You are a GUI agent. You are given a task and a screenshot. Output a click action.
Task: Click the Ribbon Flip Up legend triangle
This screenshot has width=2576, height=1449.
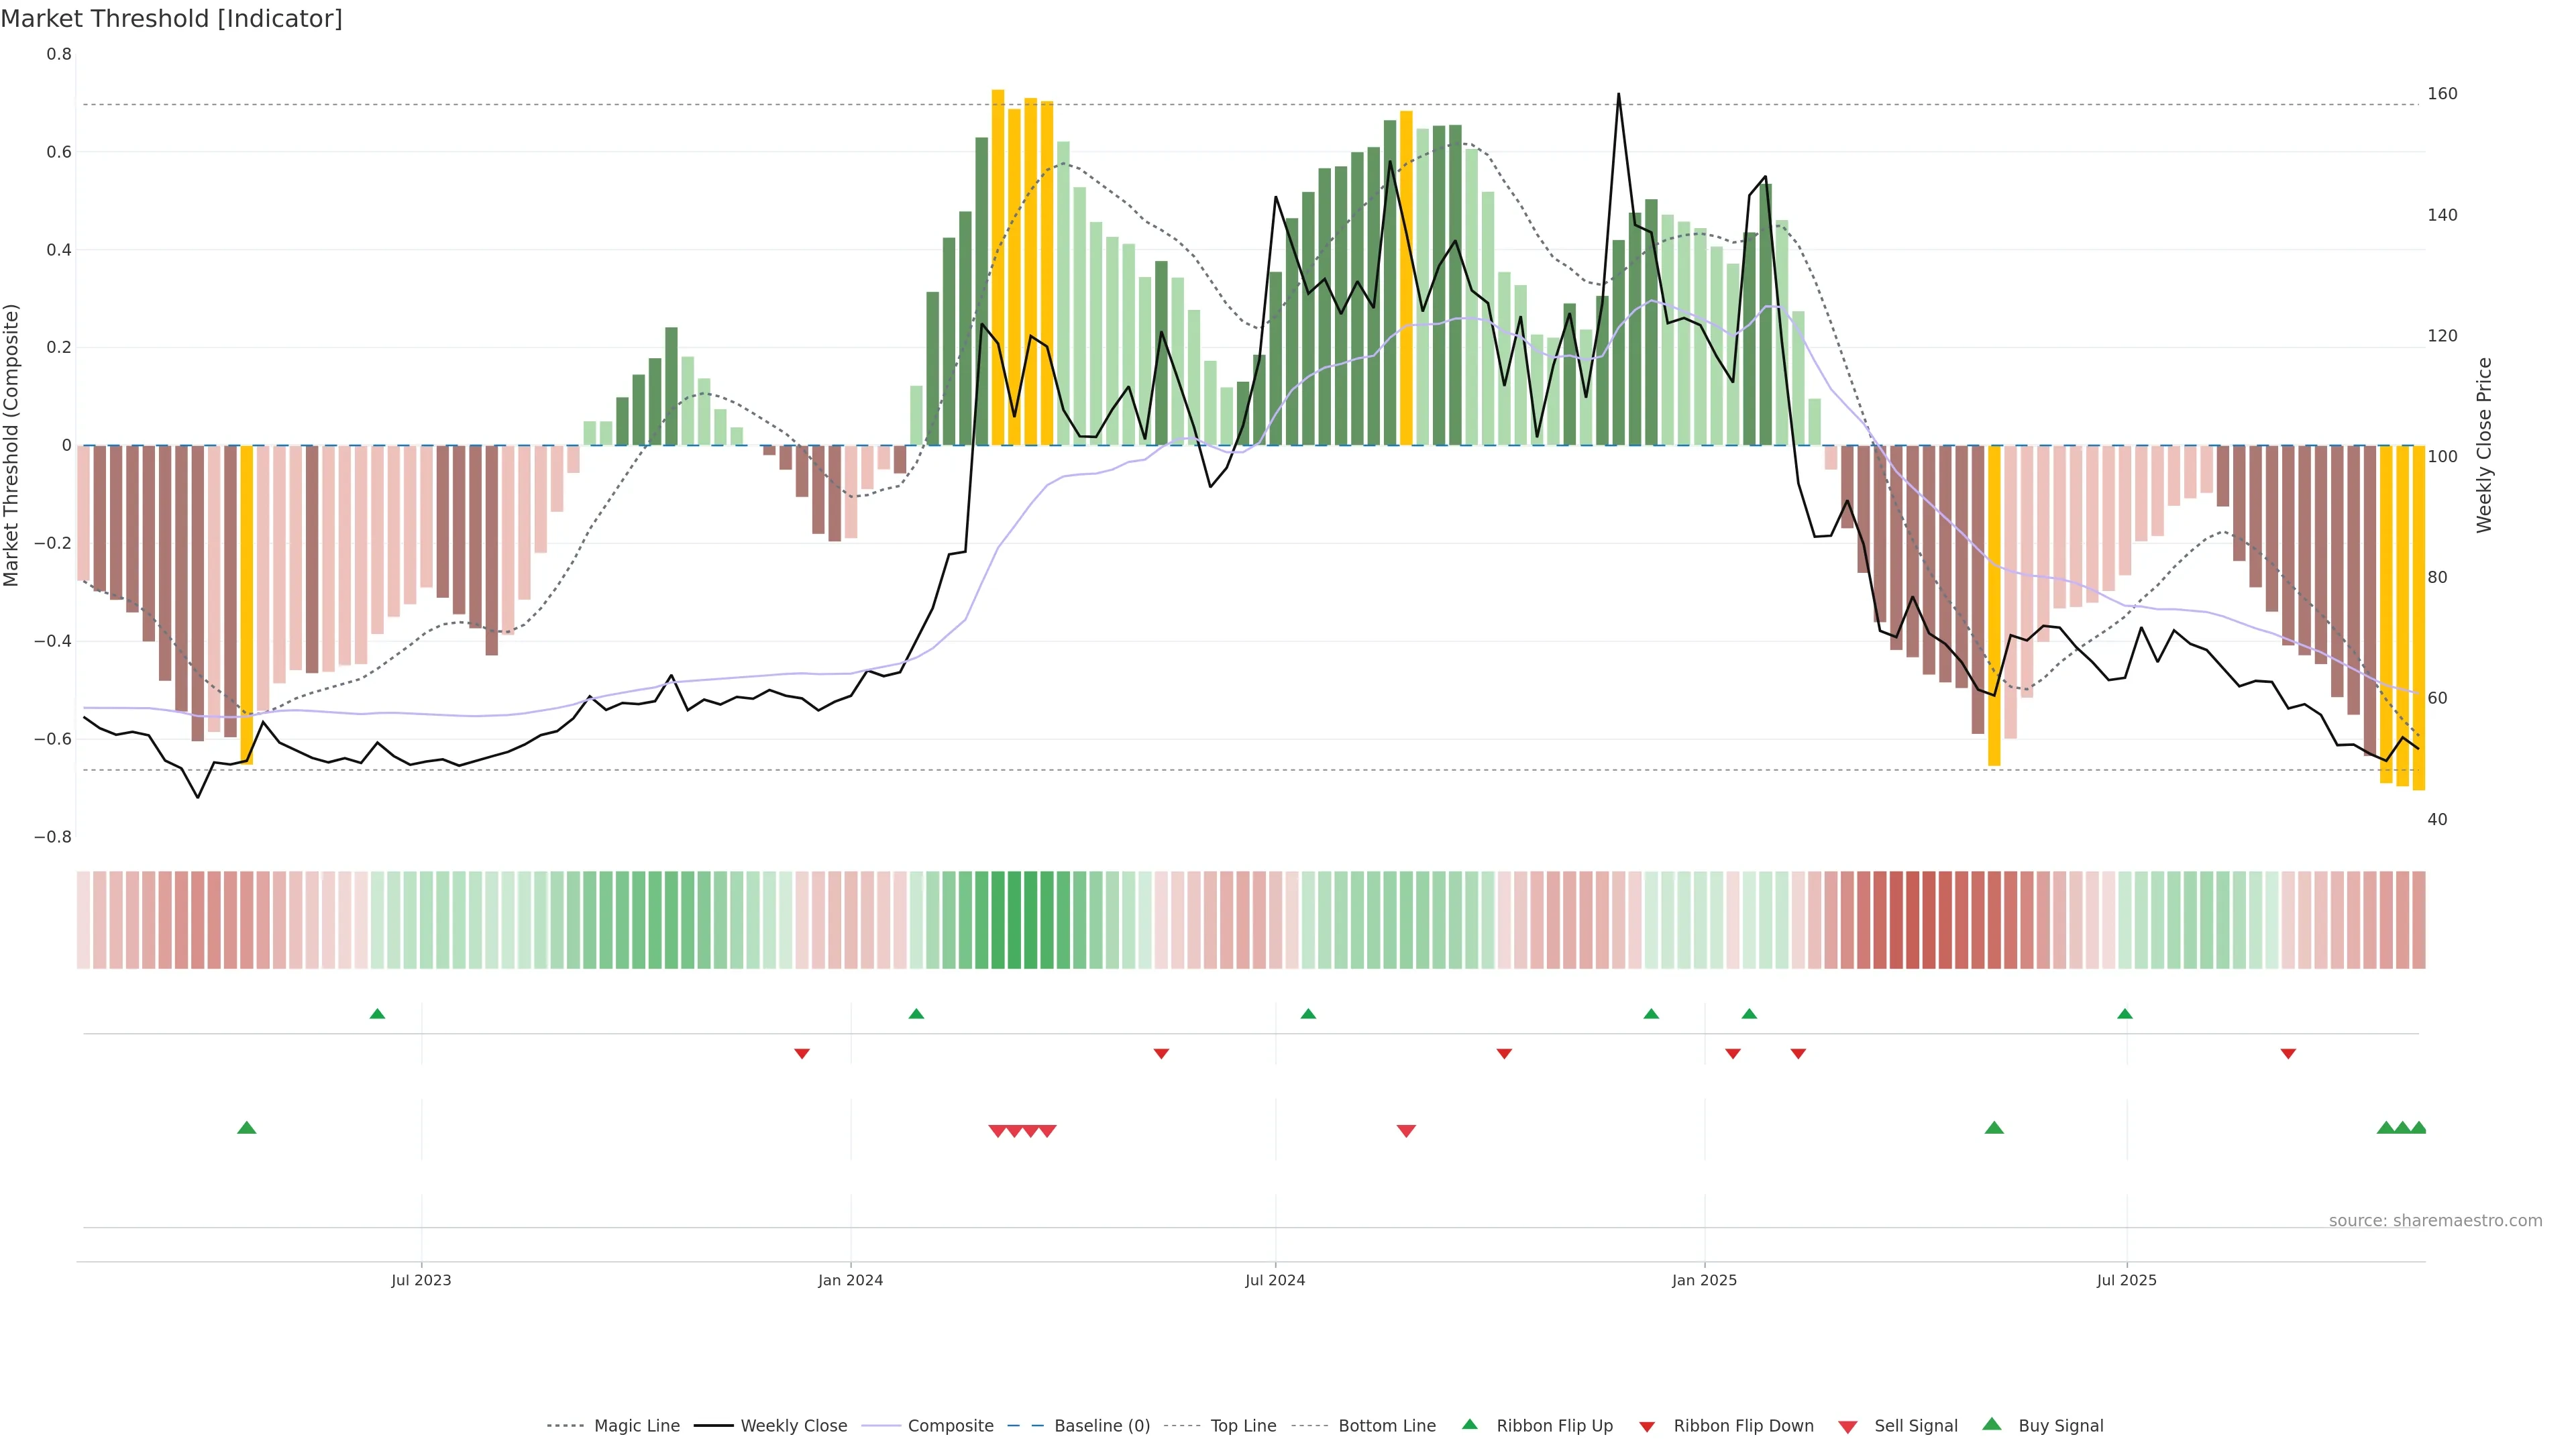pyautogui.click(x=1470, y=1424)
